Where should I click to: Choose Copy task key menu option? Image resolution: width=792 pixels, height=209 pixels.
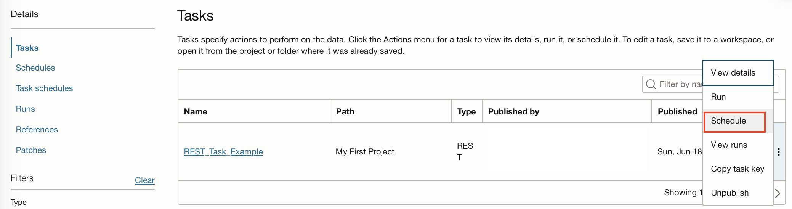coord(737,169)
